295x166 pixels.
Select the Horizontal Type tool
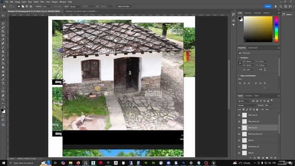click(x=3, y=83)
